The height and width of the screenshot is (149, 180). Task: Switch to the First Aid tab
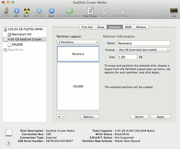(x=87, y=27)
